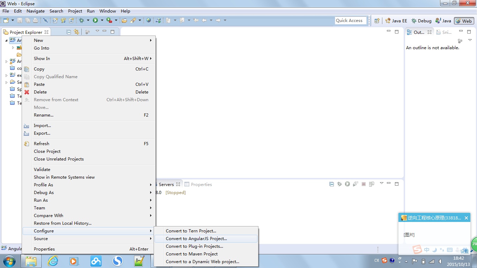
Task: Click the Skip All Breakpoints icon
Action: [x=45, y=21]
